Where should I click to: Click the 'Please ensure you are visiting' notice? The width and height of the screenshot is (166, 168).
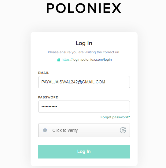84,52
